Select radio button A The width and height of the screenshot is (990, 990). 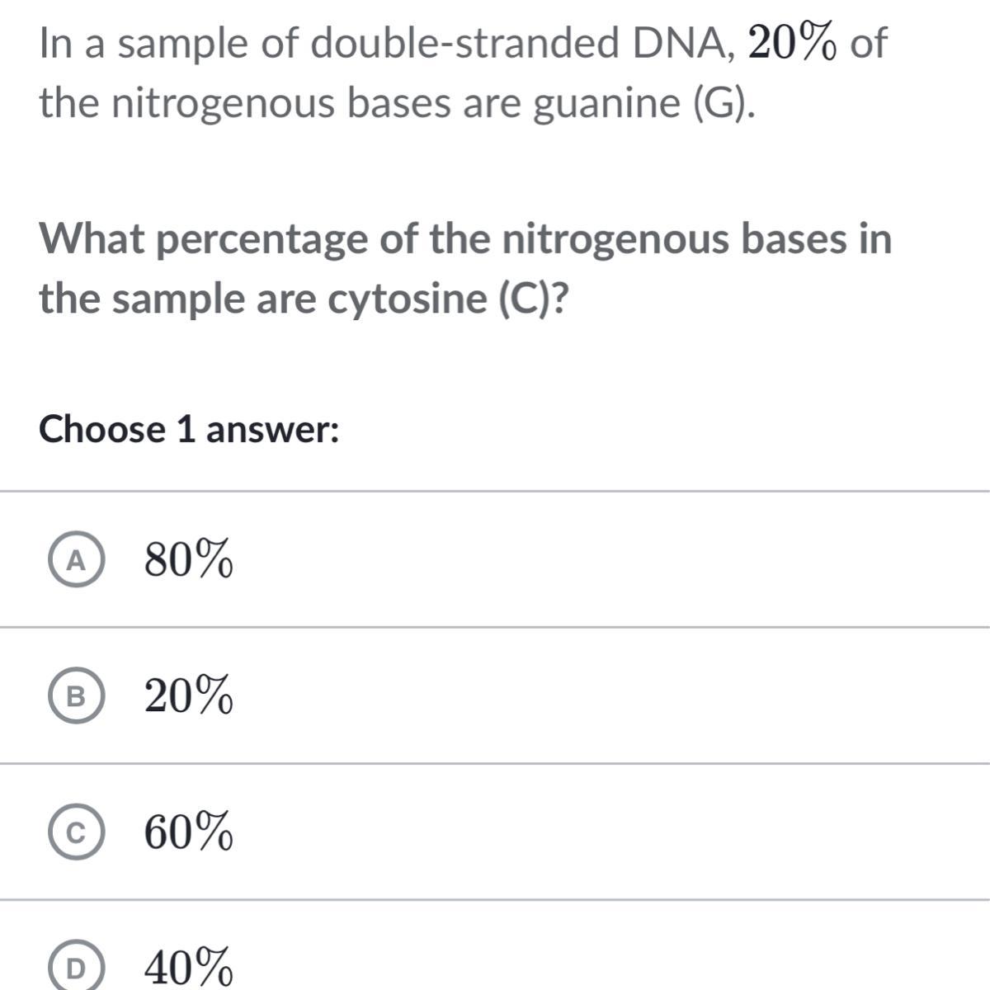(76, 561)
